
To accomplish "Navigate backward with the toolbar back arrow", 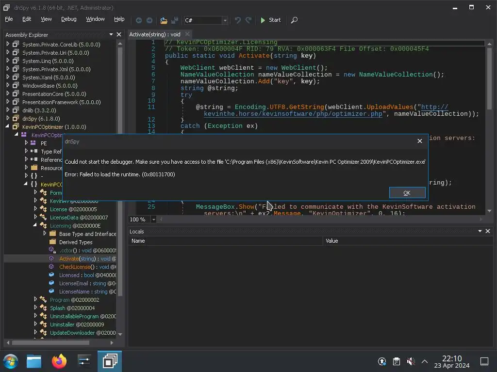I will (x=138, y=20).
